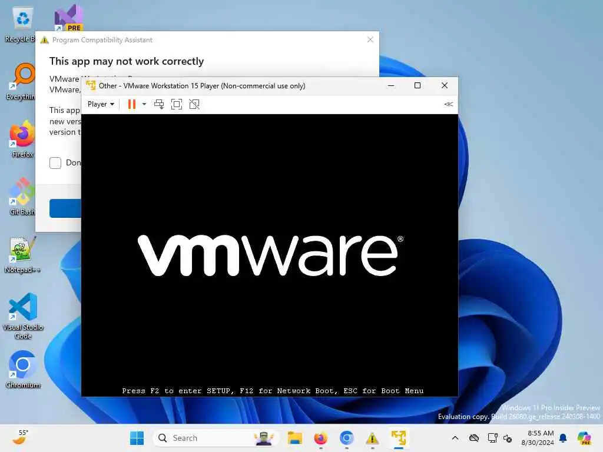The image size is (603, 452).
Task: Pause the virtual machine
Action: click(x=131, y=104)
